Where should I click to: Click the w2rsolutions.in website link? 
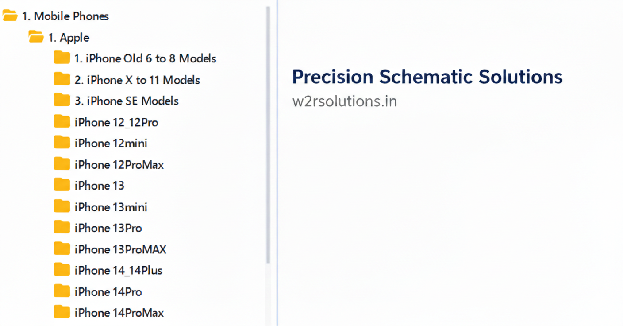(x=344, y=101)
